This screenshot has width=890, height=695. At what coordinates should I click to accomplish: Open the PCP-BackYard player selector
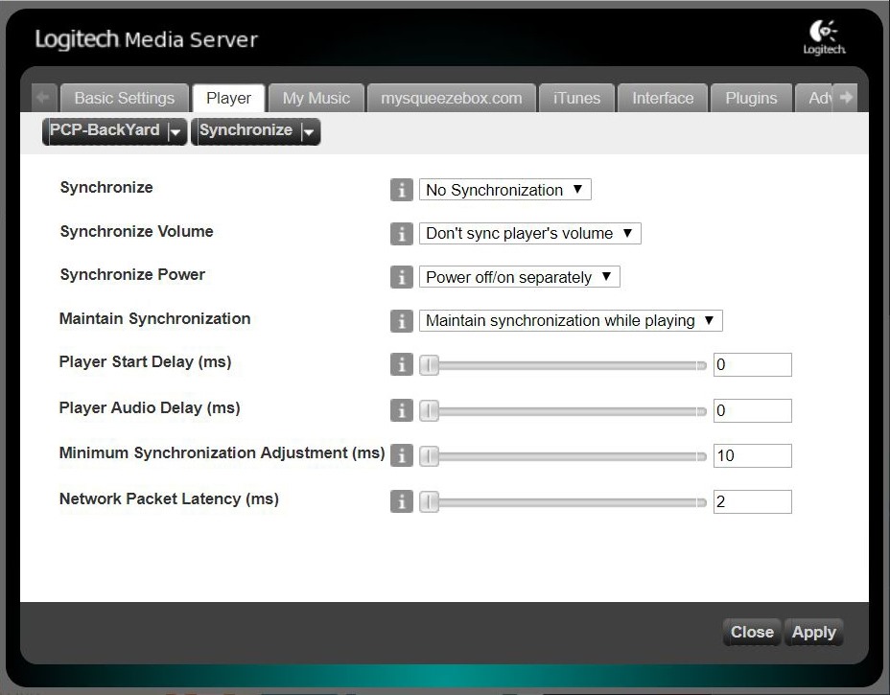point(115,131)
